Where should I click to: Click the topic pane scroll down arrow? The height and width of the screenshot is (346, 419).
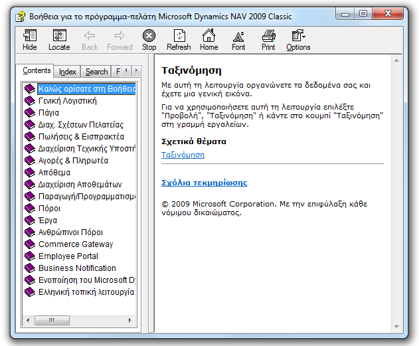click(x=396, y=327)
